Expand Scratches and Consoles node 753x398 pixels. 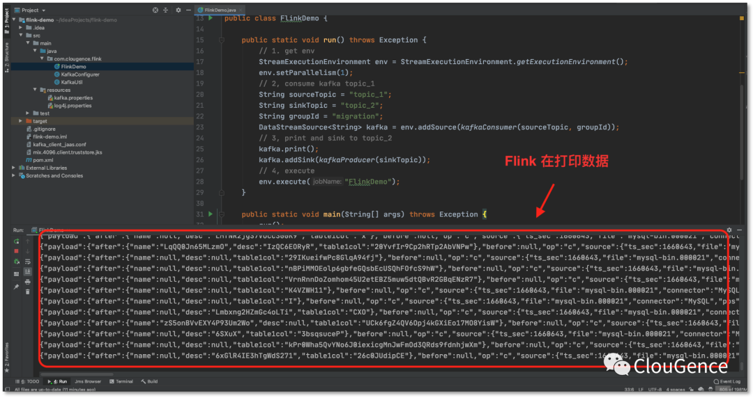[14, 175]
